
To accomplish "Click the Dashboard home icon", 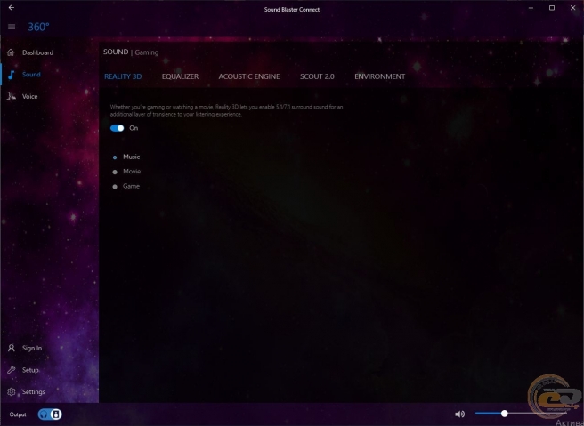I will [x=11, y=52].
